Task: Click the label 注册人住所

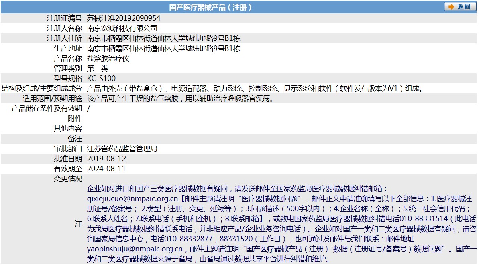Action: pyautogui.click(x=65, y=38)
